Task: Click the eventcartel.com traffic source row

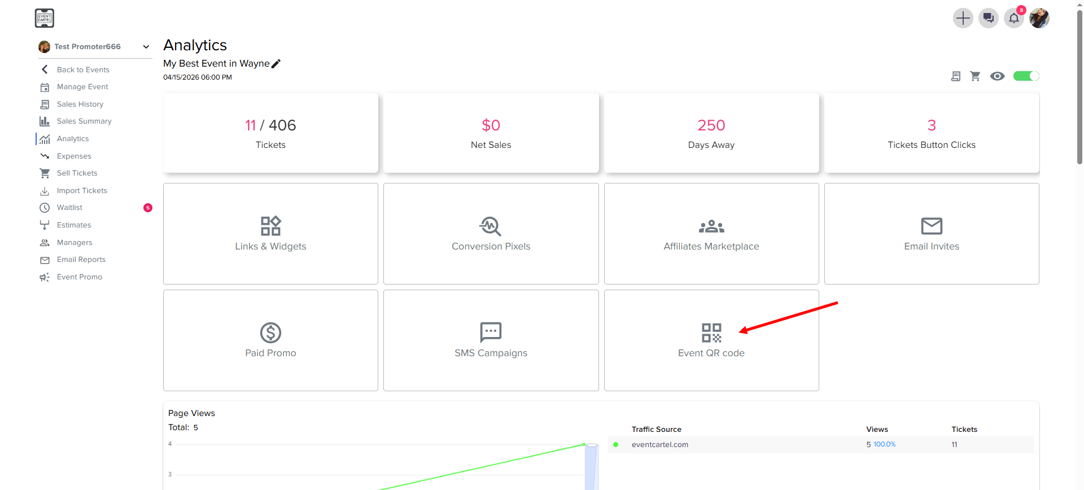Action: (x=821, y=445)
